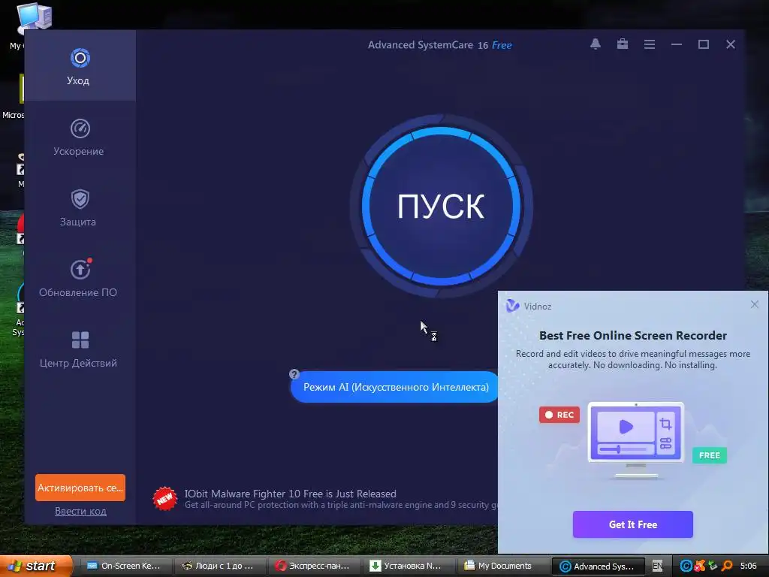Switch to Установка taskbar item

(408, 566)
